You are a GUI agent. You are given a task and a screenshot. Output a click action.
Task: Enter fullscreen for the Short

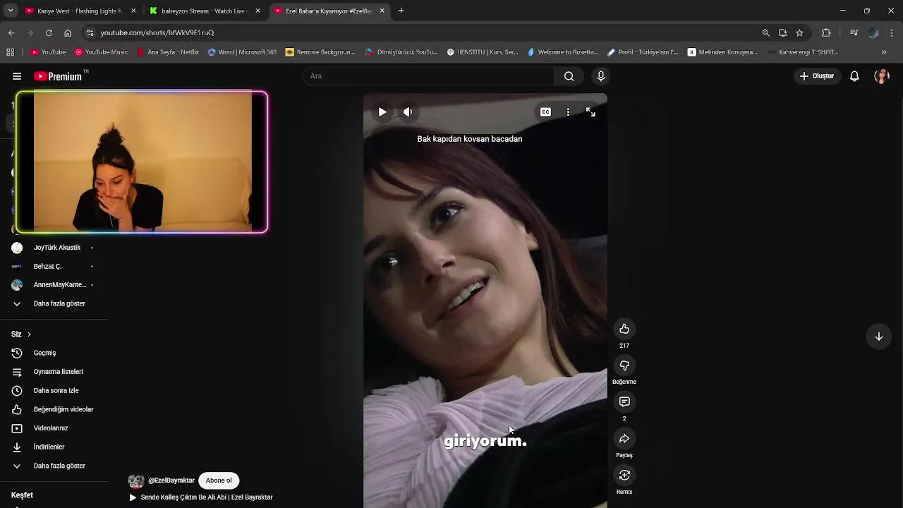590,111
